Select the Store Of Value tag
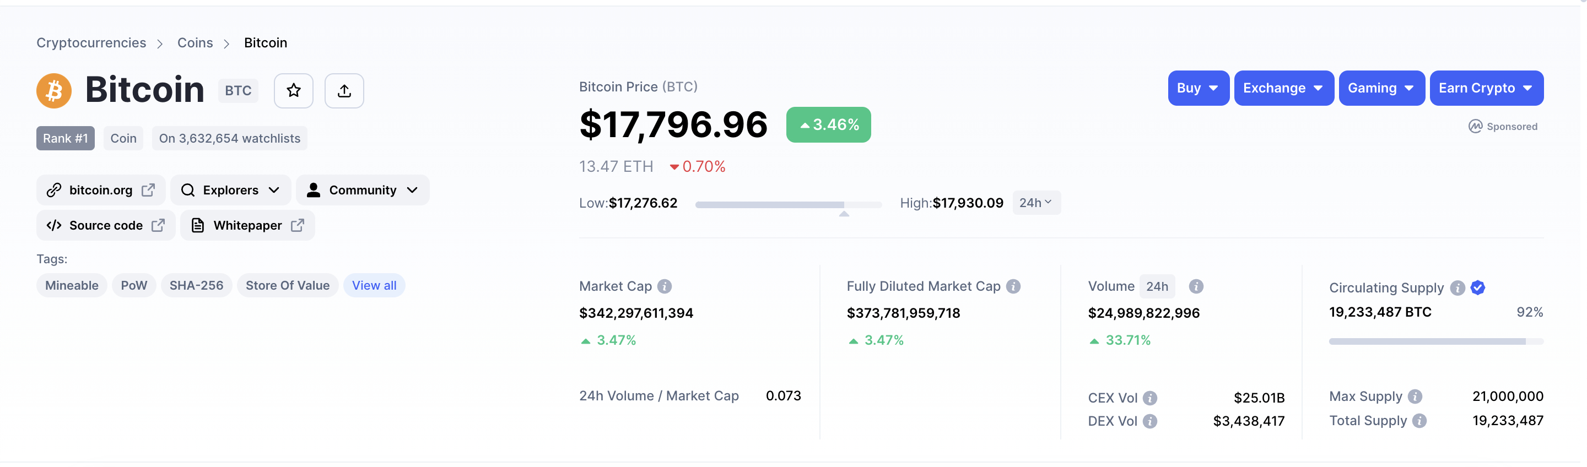 pyautogui.click(x=287, y=285)
